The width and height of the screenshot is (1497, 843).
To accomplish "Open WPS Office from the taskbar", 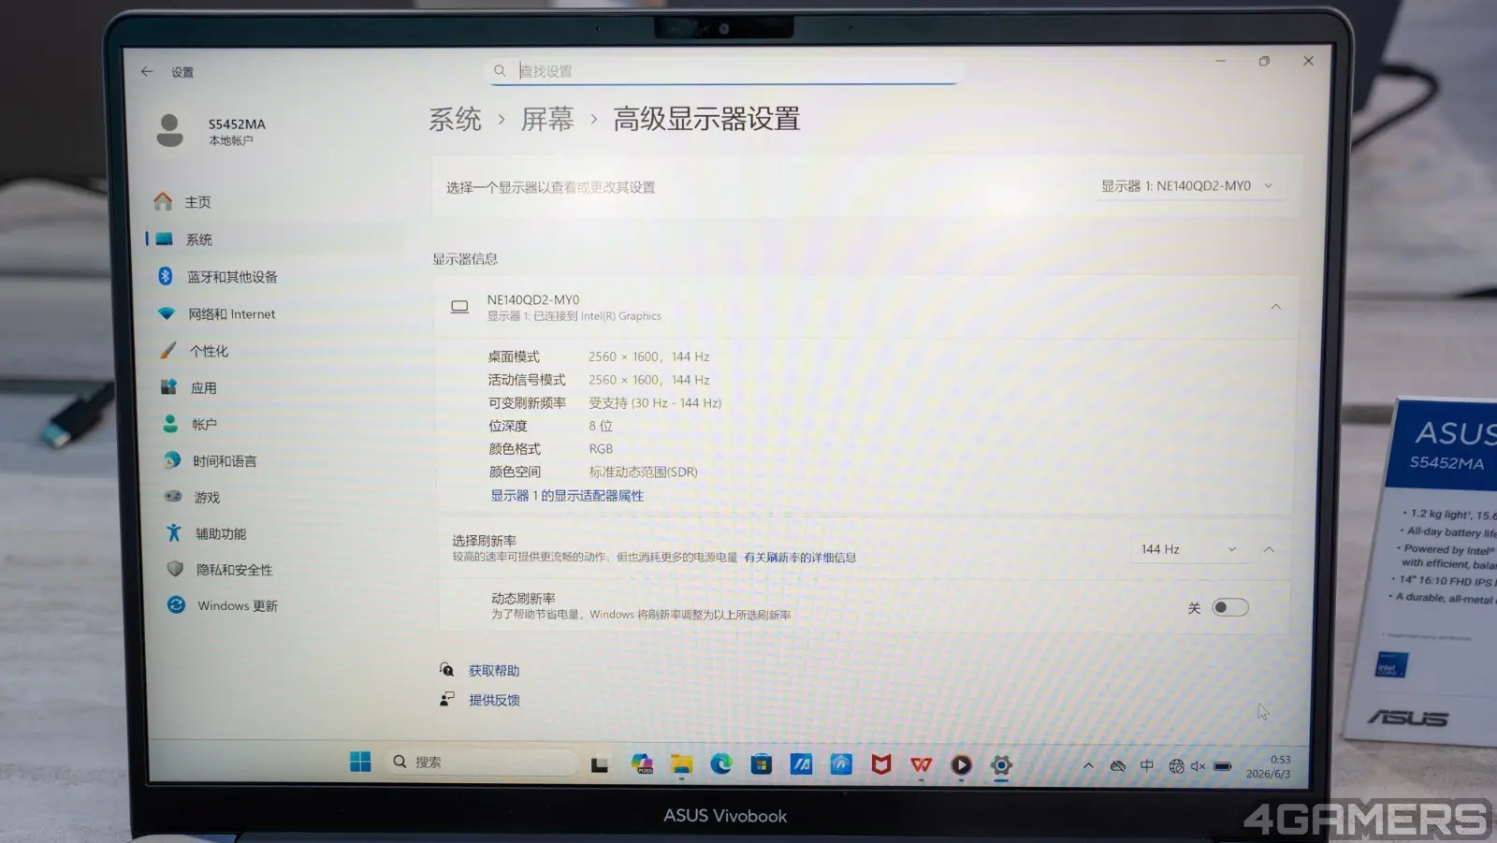I will [x=922, y=764].
